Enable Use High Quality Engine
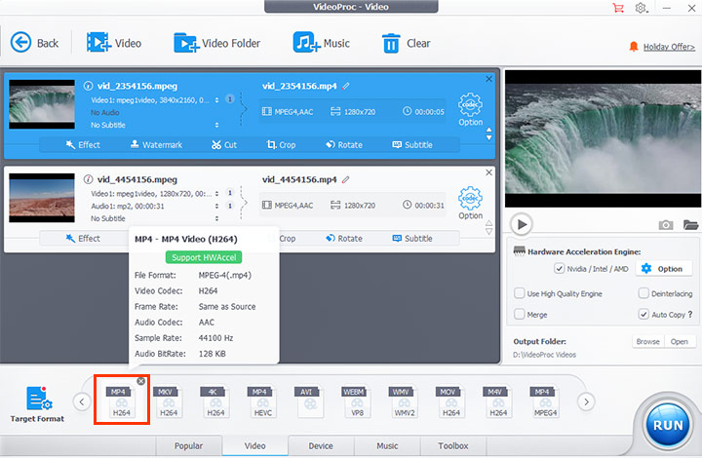Image resolution: width=702 pixels, height=458 pixels. 520,293
